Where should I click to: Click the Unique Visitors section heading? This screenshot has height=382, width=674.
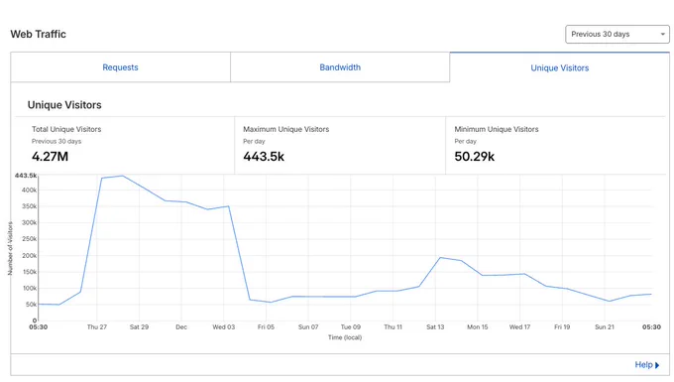[64, 105]
